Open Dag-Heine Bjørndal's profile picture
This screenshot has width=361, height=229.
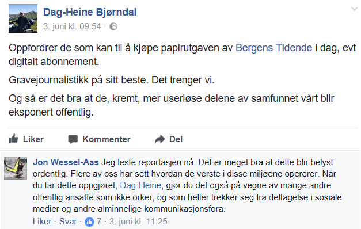(23, 18)
